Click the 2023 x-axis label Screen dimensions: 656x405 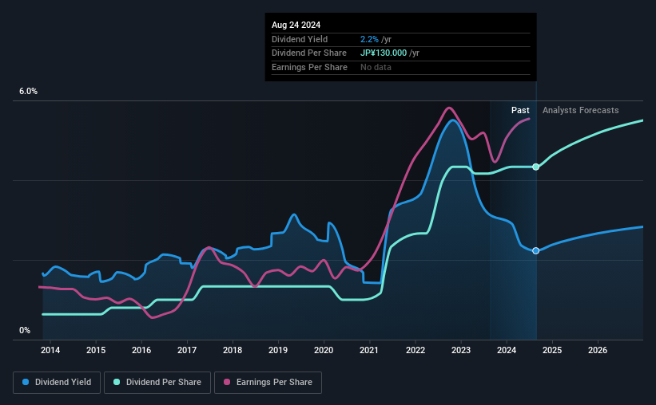click(461, 350)
